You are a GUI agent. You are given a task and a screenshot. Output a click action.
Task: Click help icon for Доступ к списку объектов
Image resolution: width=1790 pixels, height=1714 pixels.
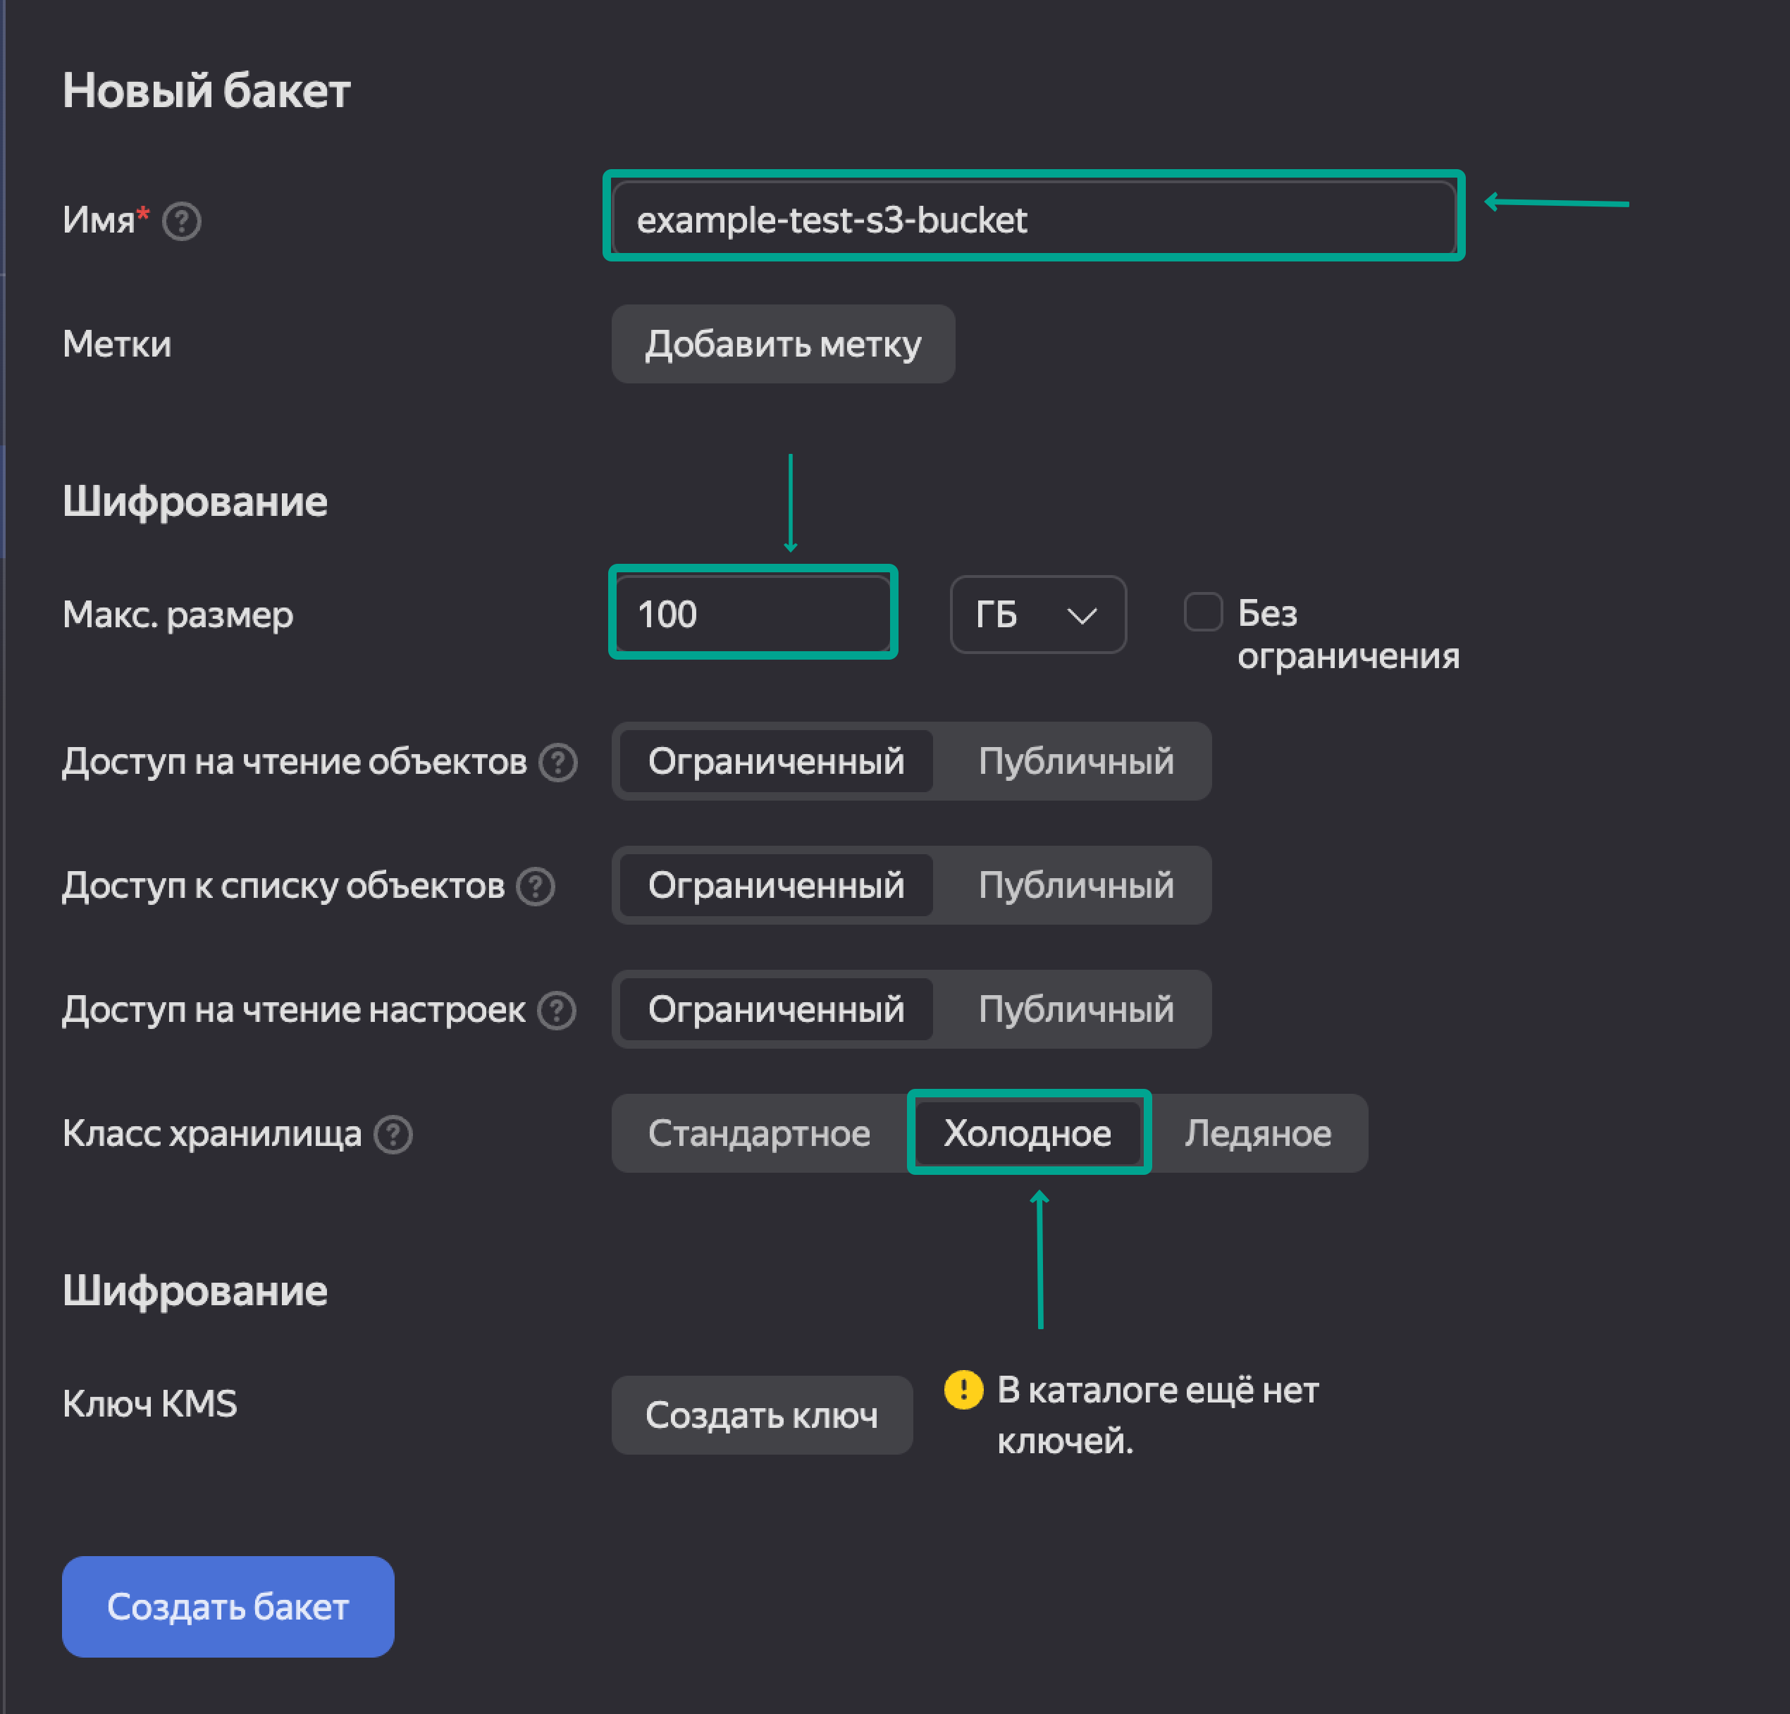[536, 887]
